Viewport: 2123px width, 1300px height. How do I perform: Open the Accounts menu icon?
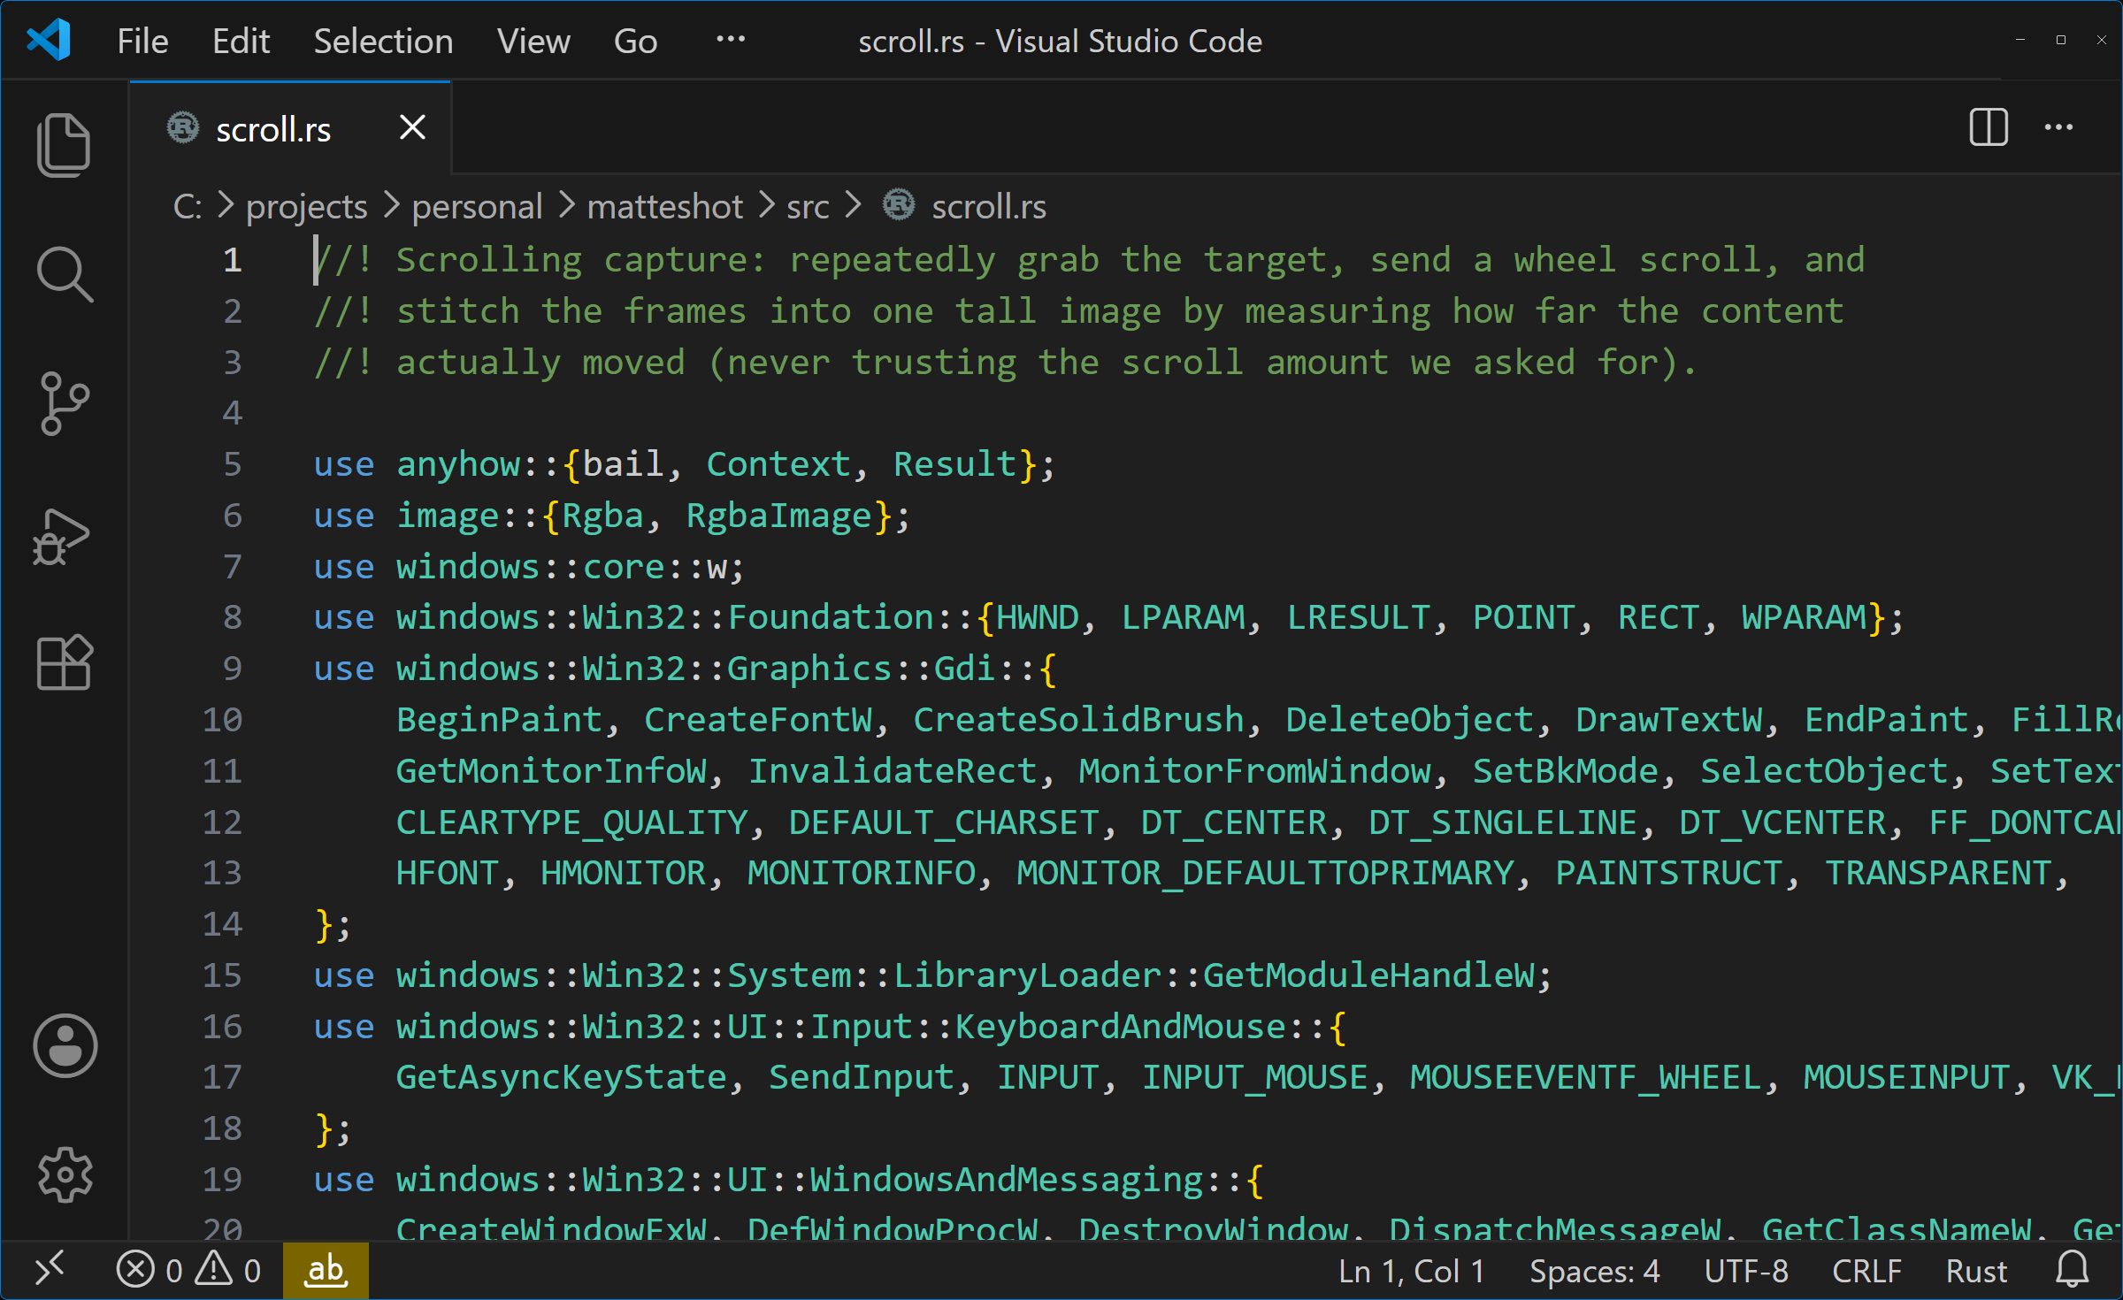(x=65, y=1045)
